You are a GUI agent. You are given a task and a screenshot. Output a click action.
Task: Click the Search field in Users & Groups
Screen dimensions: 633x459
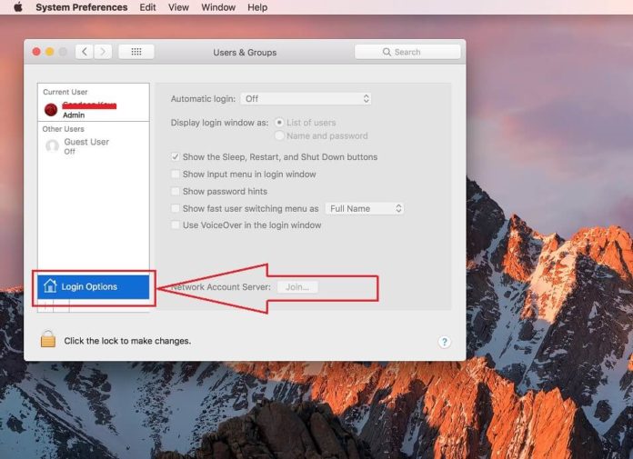pyautogui.click(x=407, y=52)
